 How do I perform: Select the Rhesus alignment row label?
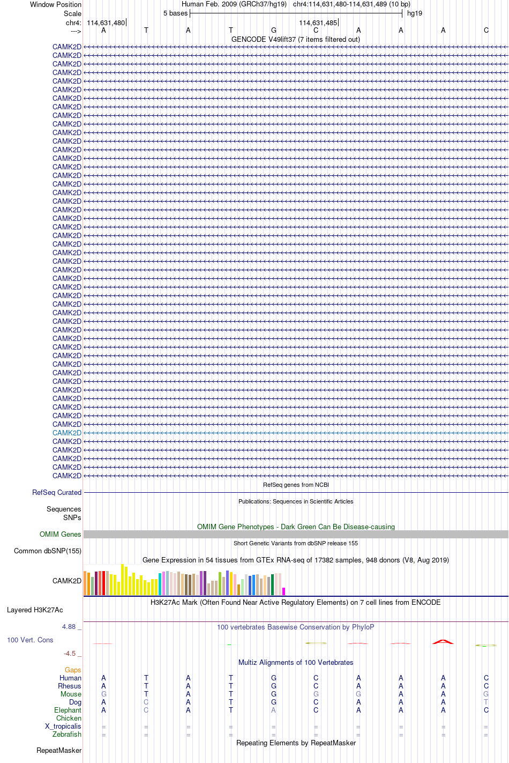pos(70,686)
